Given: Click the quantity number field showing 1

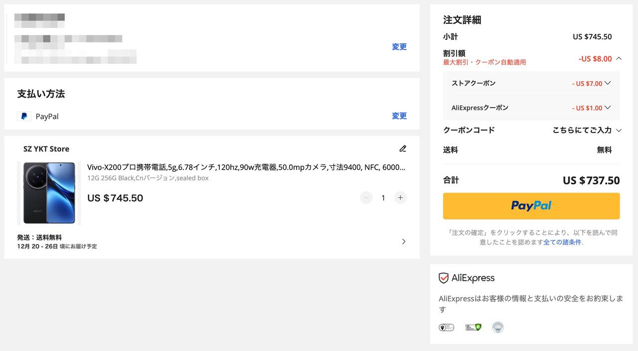Looking at the screenshot, I should 383,198.
